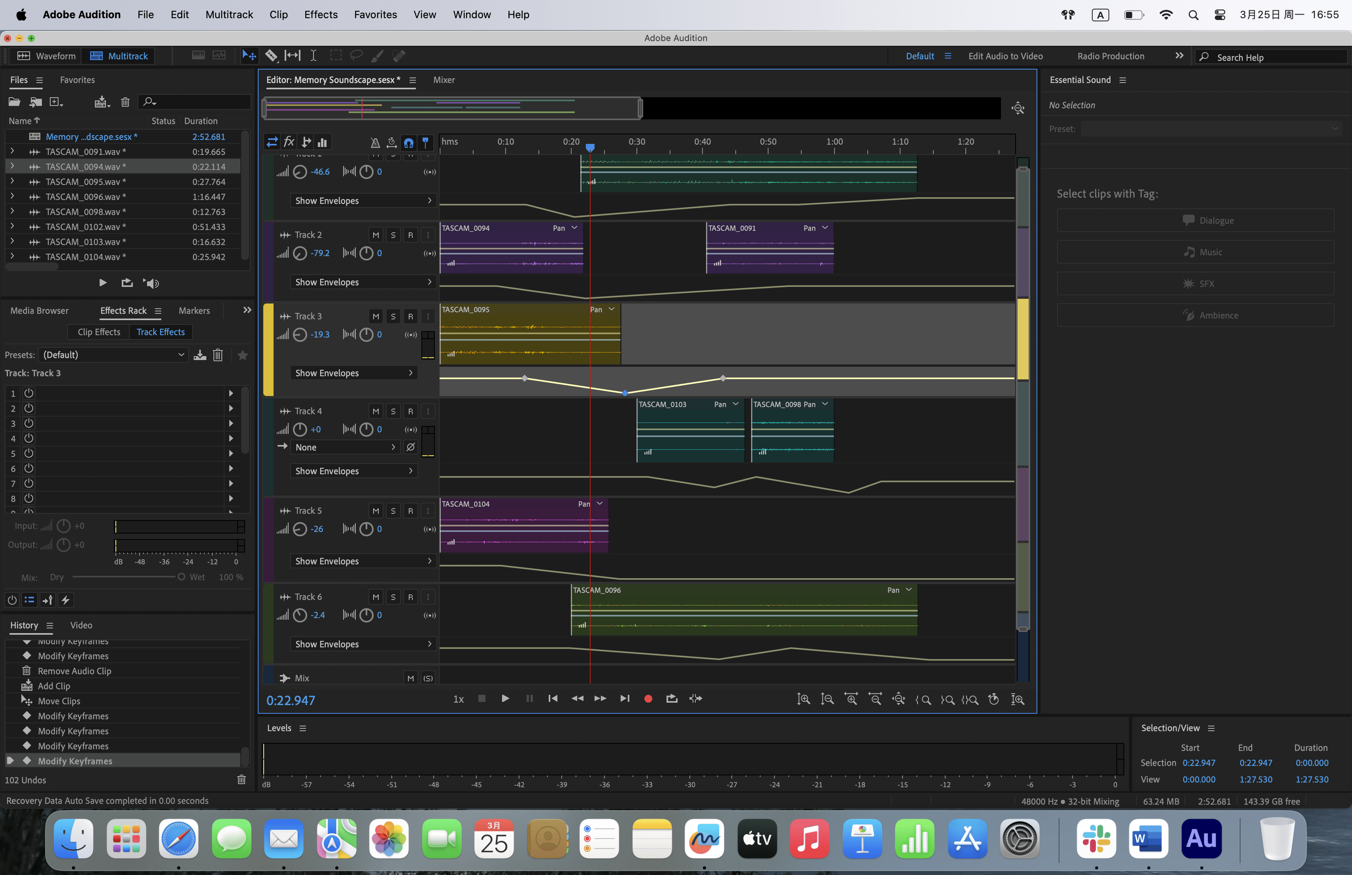Image resolution: width=1352 pixels, height=875 pixels.
Task: Select the Move tool in toolbar
Action: [249, 56]
